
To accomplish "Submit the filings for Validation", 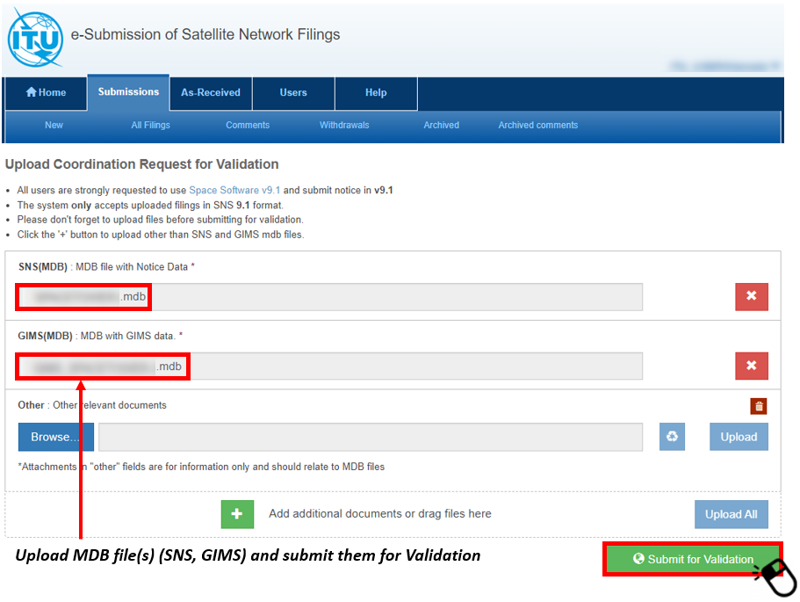I will pos(694,559).
